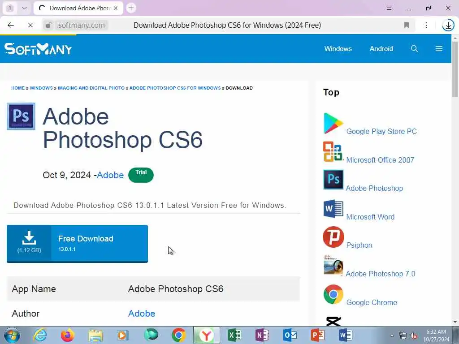Open a new tab with plus button
Image resolution: width=459 pixels, height=344 pixels.
pyautogui.click(x=131, y=8)
